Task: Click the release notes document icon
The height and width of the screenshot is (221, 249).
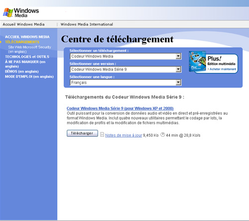Action: click(102, 134)
